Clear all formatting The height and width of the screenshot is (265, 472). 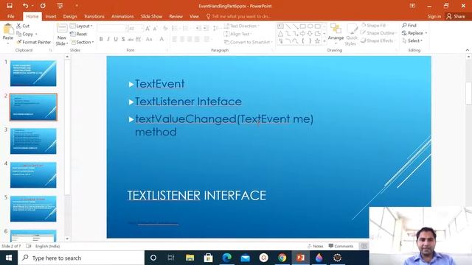click(x=165, y=29)
